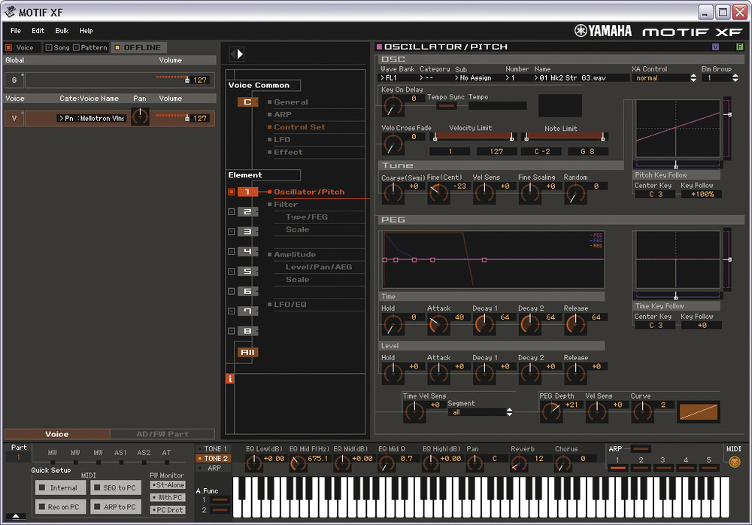Select the Pattern mode option
Image resolution: width=752 pixels, height=525 pixels.
pos(90,47)
